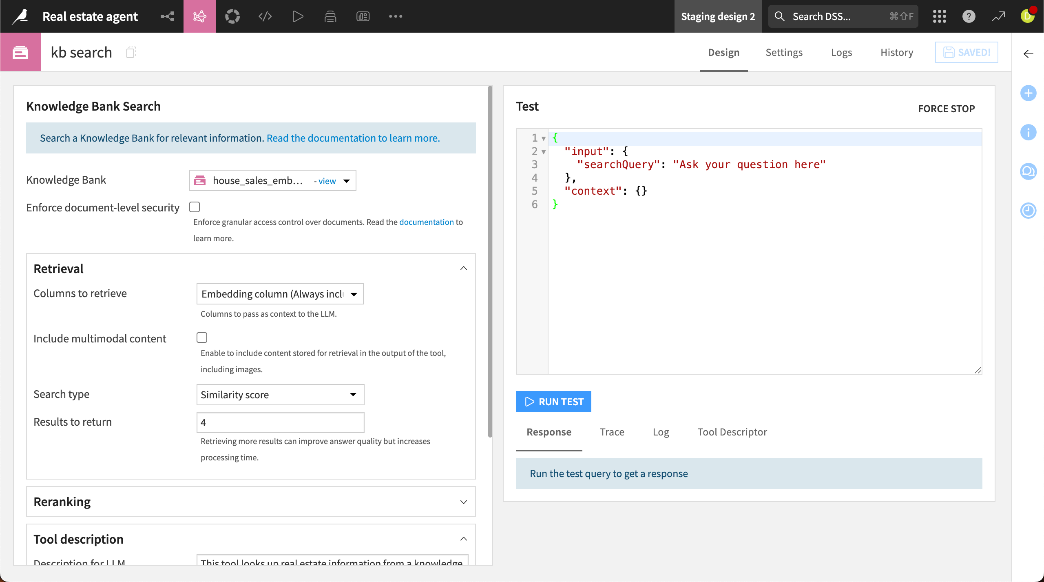The width and height of the screenshot is (1044, 582).
Task: Open the Flow navigation icon
Action: click(167, 16)
